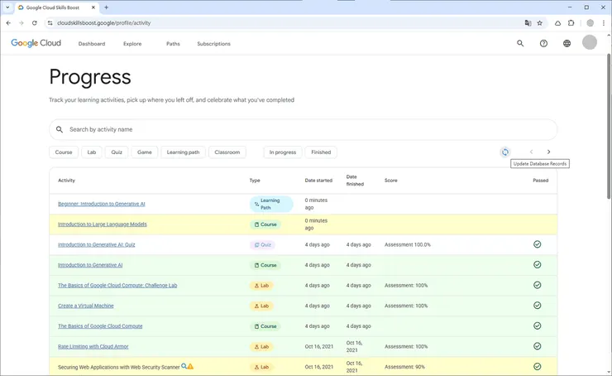Click the Update Database Records refresh icon

tap(504, 152)
